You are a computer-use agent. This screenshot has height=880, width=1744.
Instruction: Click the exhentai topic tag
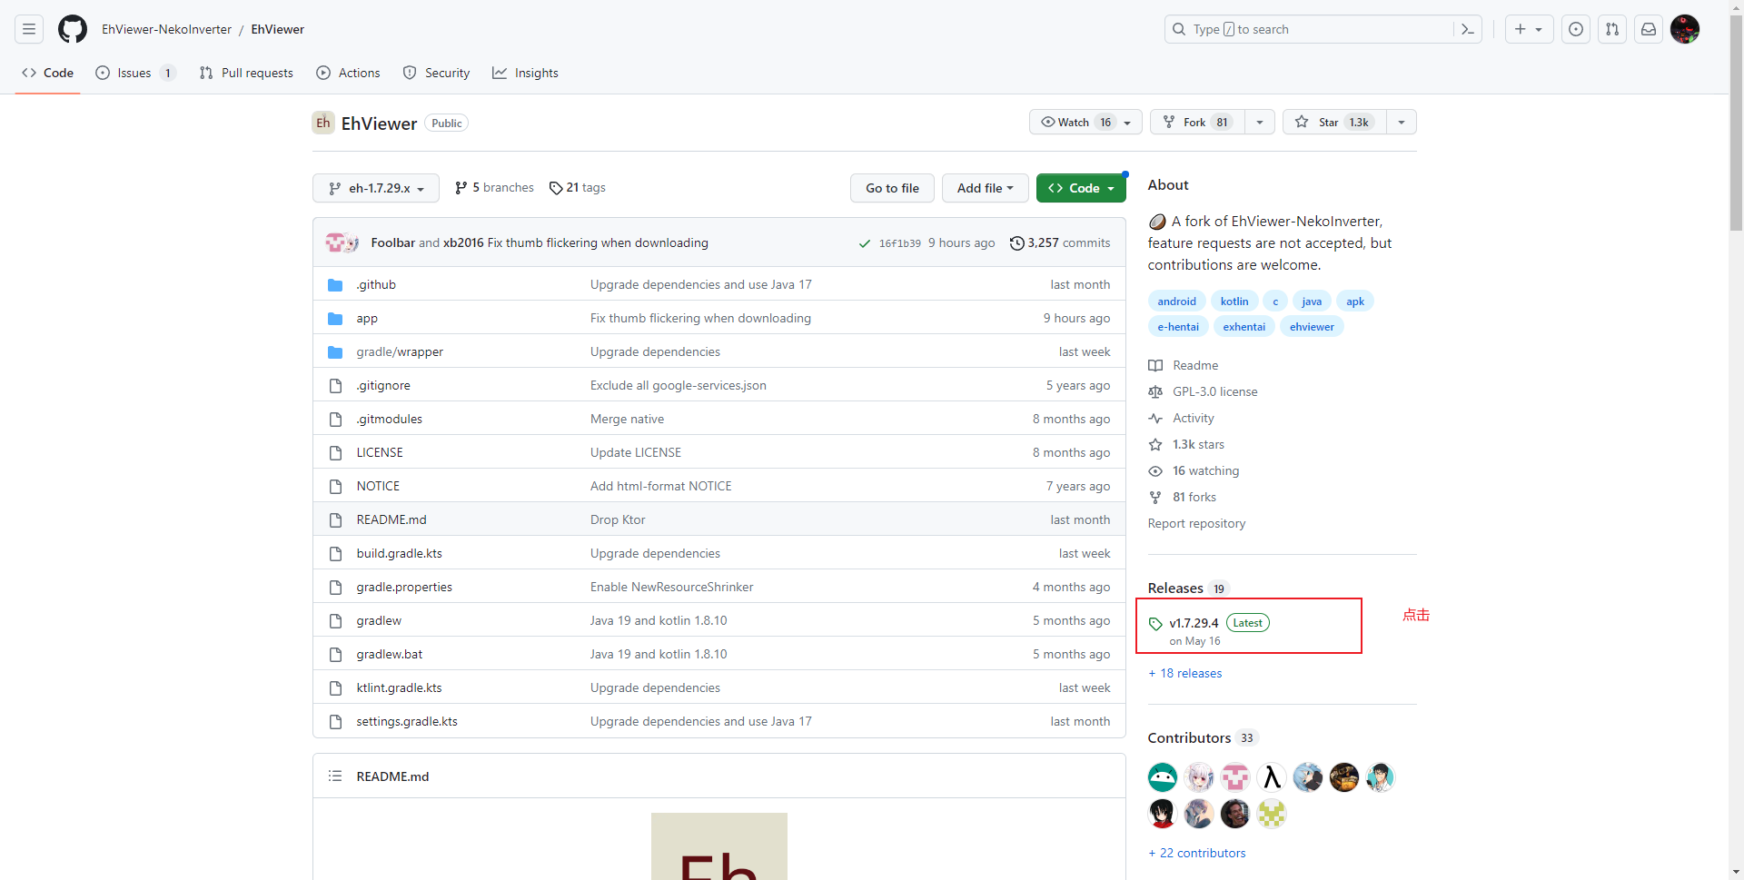1244,326
